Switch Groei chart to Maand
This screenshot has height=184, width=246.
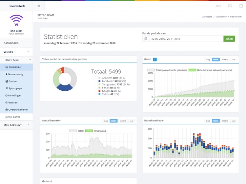pos(225,60)
